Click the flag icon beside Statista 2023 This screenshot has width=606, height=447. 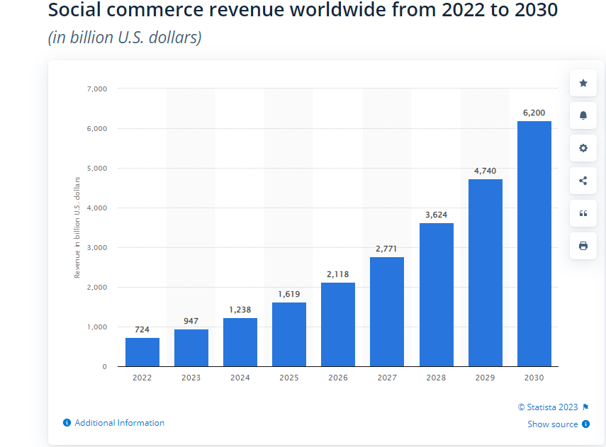(x=585, y=407)
